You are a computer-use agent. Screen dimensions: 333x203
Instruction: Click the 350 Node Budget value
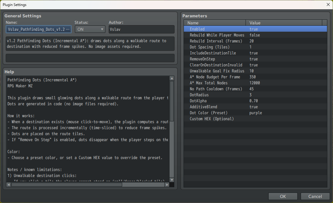tap(252, 77)
